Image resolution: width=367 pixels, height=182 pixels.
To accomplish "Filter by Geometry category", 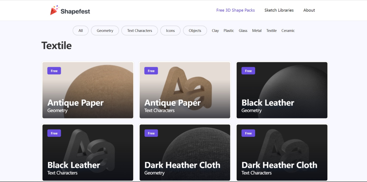I will (105, 31).
